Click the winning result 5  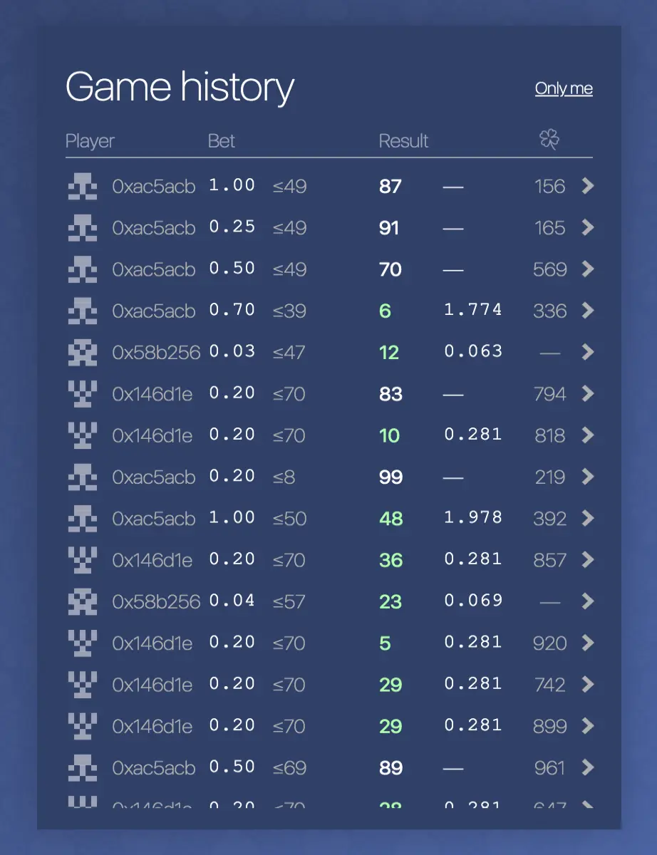385,643
